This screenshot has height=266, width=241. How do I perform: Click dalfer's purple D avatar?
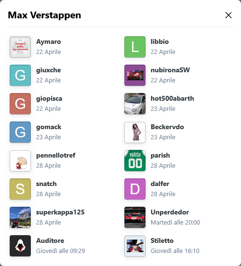[135, 189]
